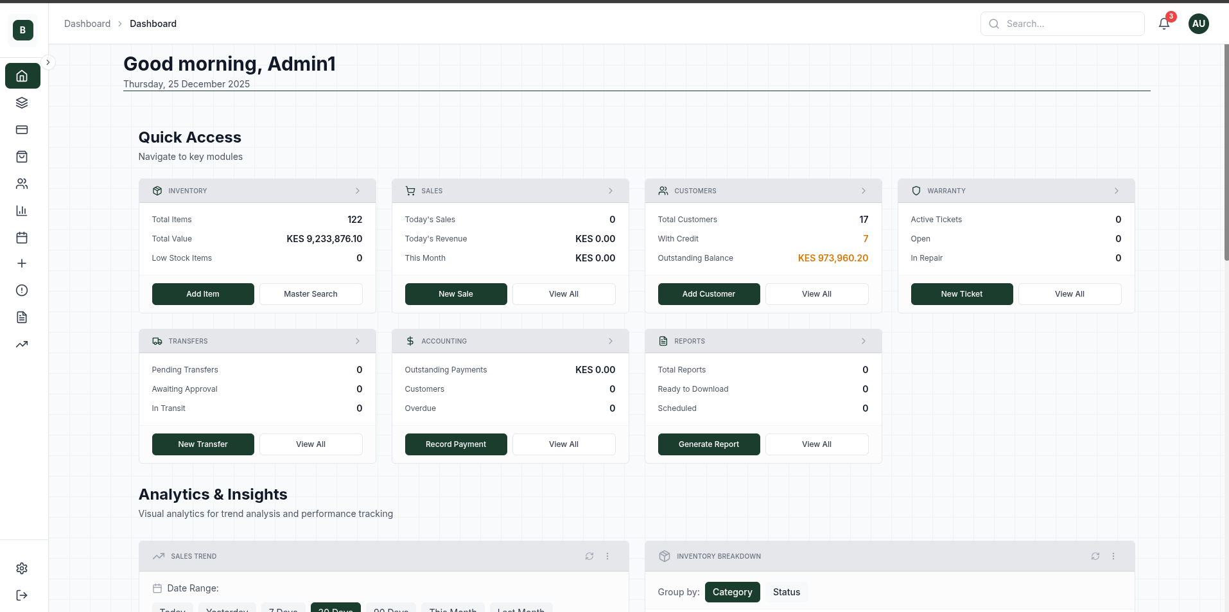The height and width of the screenshot is (612, 1229).
Task: Select the shopping bag sales icon in sidebar
Action: pyautogui.click(x=22, y=157)
